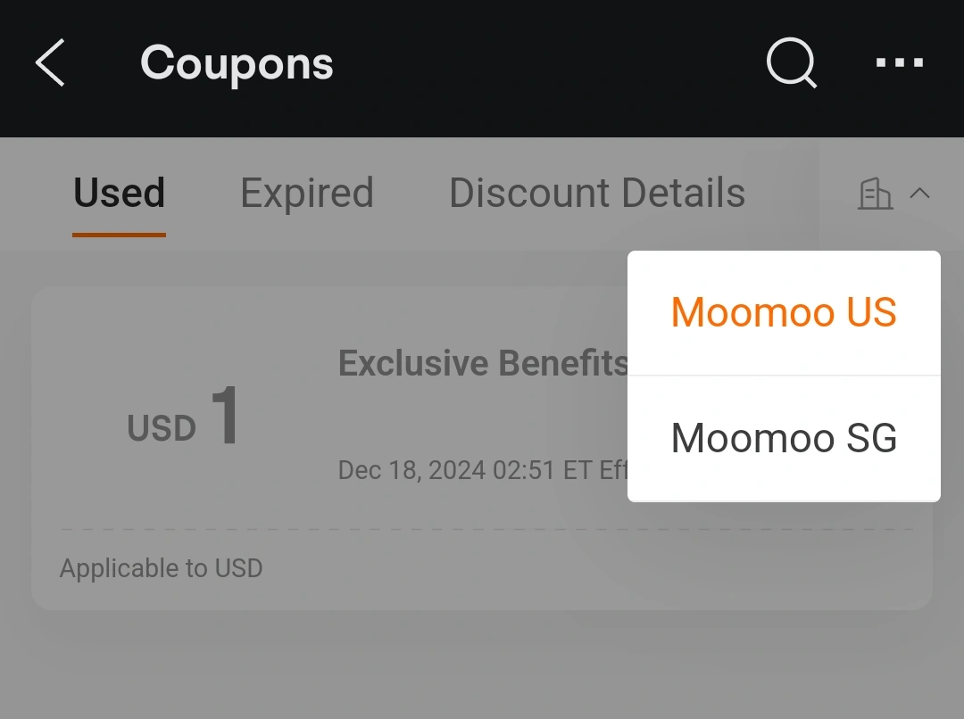Viewport: 964px width, 719px height.
Task: Open the three-dot more options menu
Action: tap(900, 62)
